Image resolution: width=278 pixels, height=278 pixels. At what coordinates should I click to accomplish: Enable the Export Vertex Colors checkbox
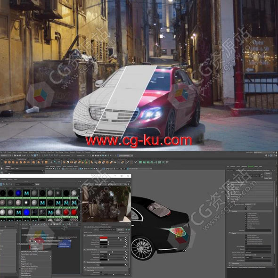coord(246,237)
